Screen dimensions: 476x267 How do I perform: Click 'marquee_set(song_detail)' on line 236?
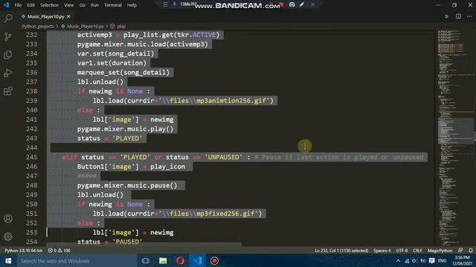click(x=123, y=73)
